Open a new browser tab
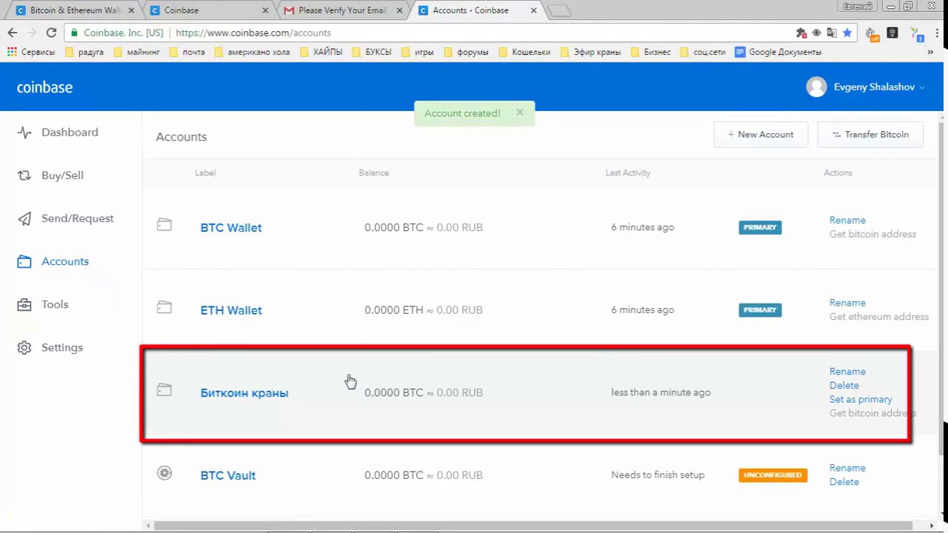The image size is (948, 533). click(560, 10)
